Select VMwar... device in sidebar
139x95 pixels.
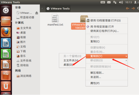[24, 13]
